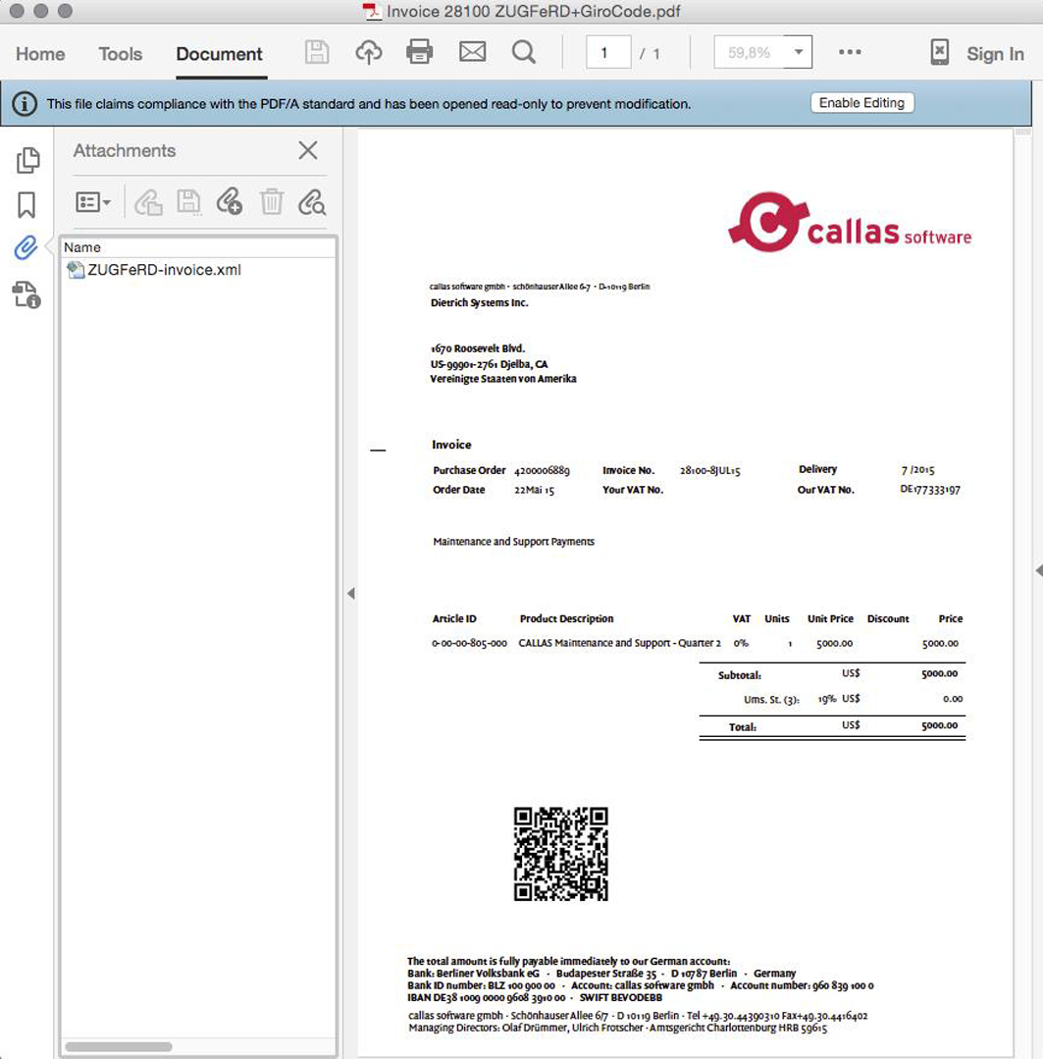Open attachments options menu dropdown
The height and width of the screenshot is (1059, 1043).
tap(93, 202)
